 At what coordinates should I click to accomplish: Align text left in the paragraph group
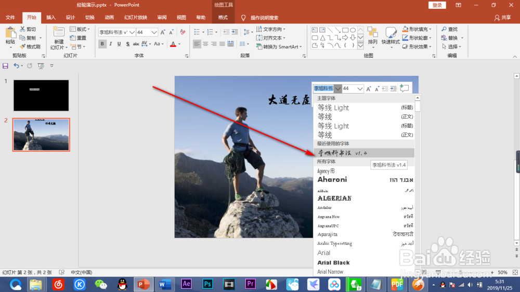(197, 44)
